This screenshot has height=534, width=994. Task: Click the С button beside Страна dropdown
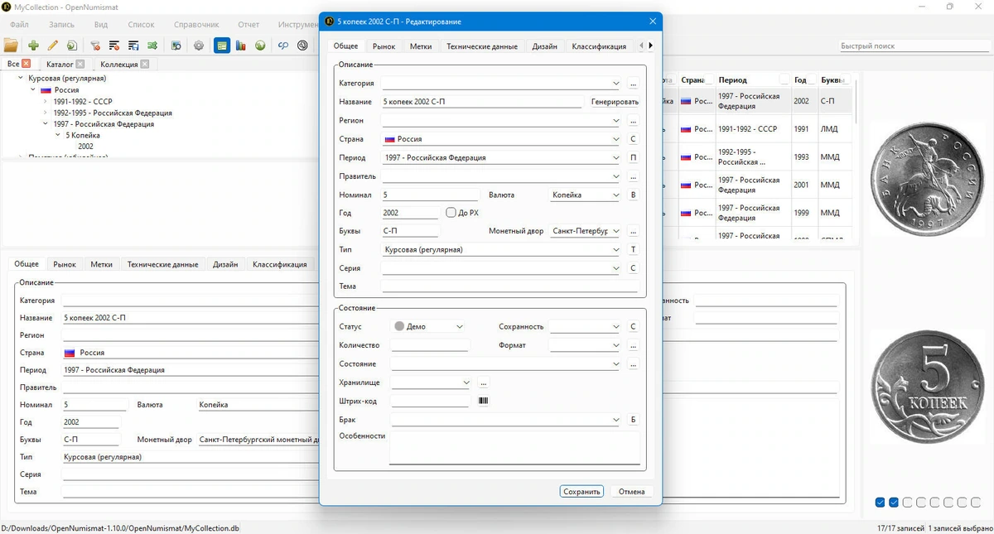coord(633,139)
